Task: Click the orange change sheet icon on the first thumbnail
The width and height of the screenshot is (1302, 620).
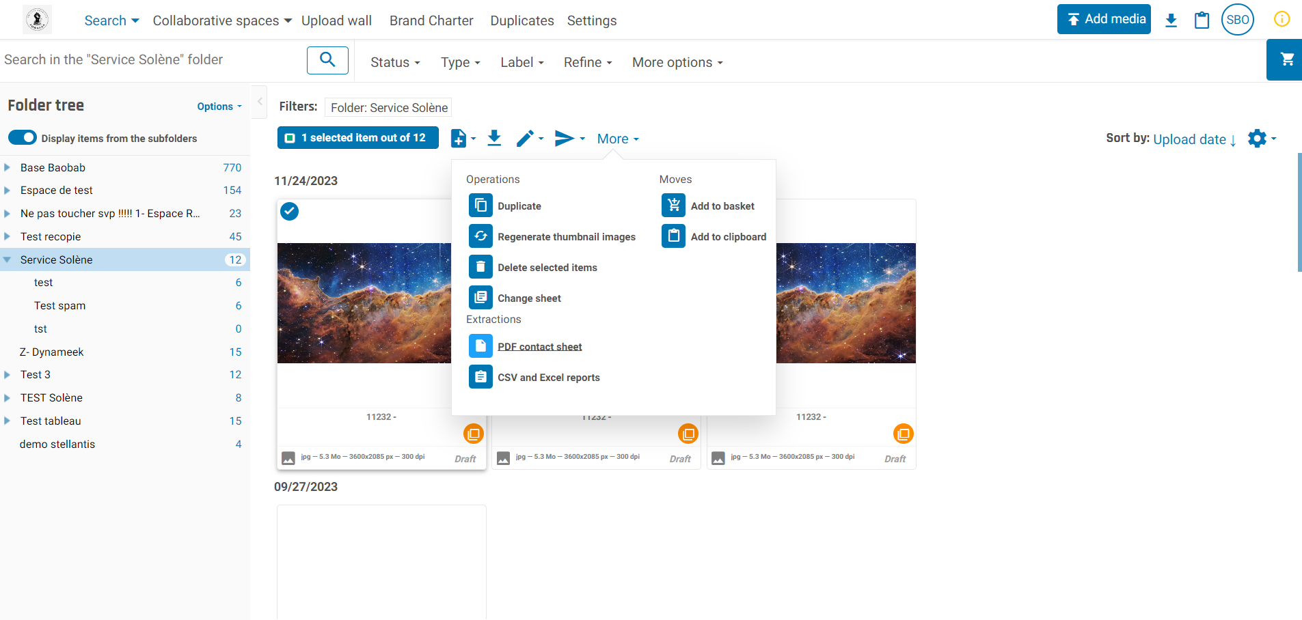Action: click(474, 433)
